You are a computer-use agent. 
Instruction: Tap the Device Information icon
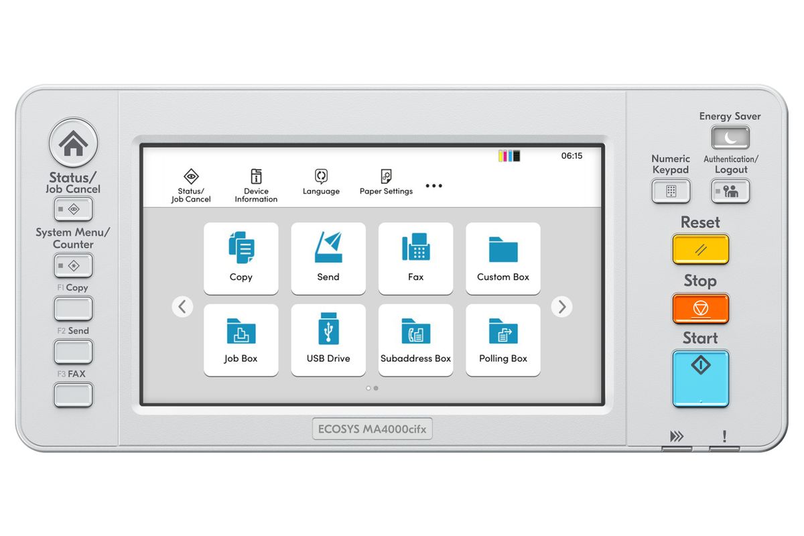[x=256, y=186]
